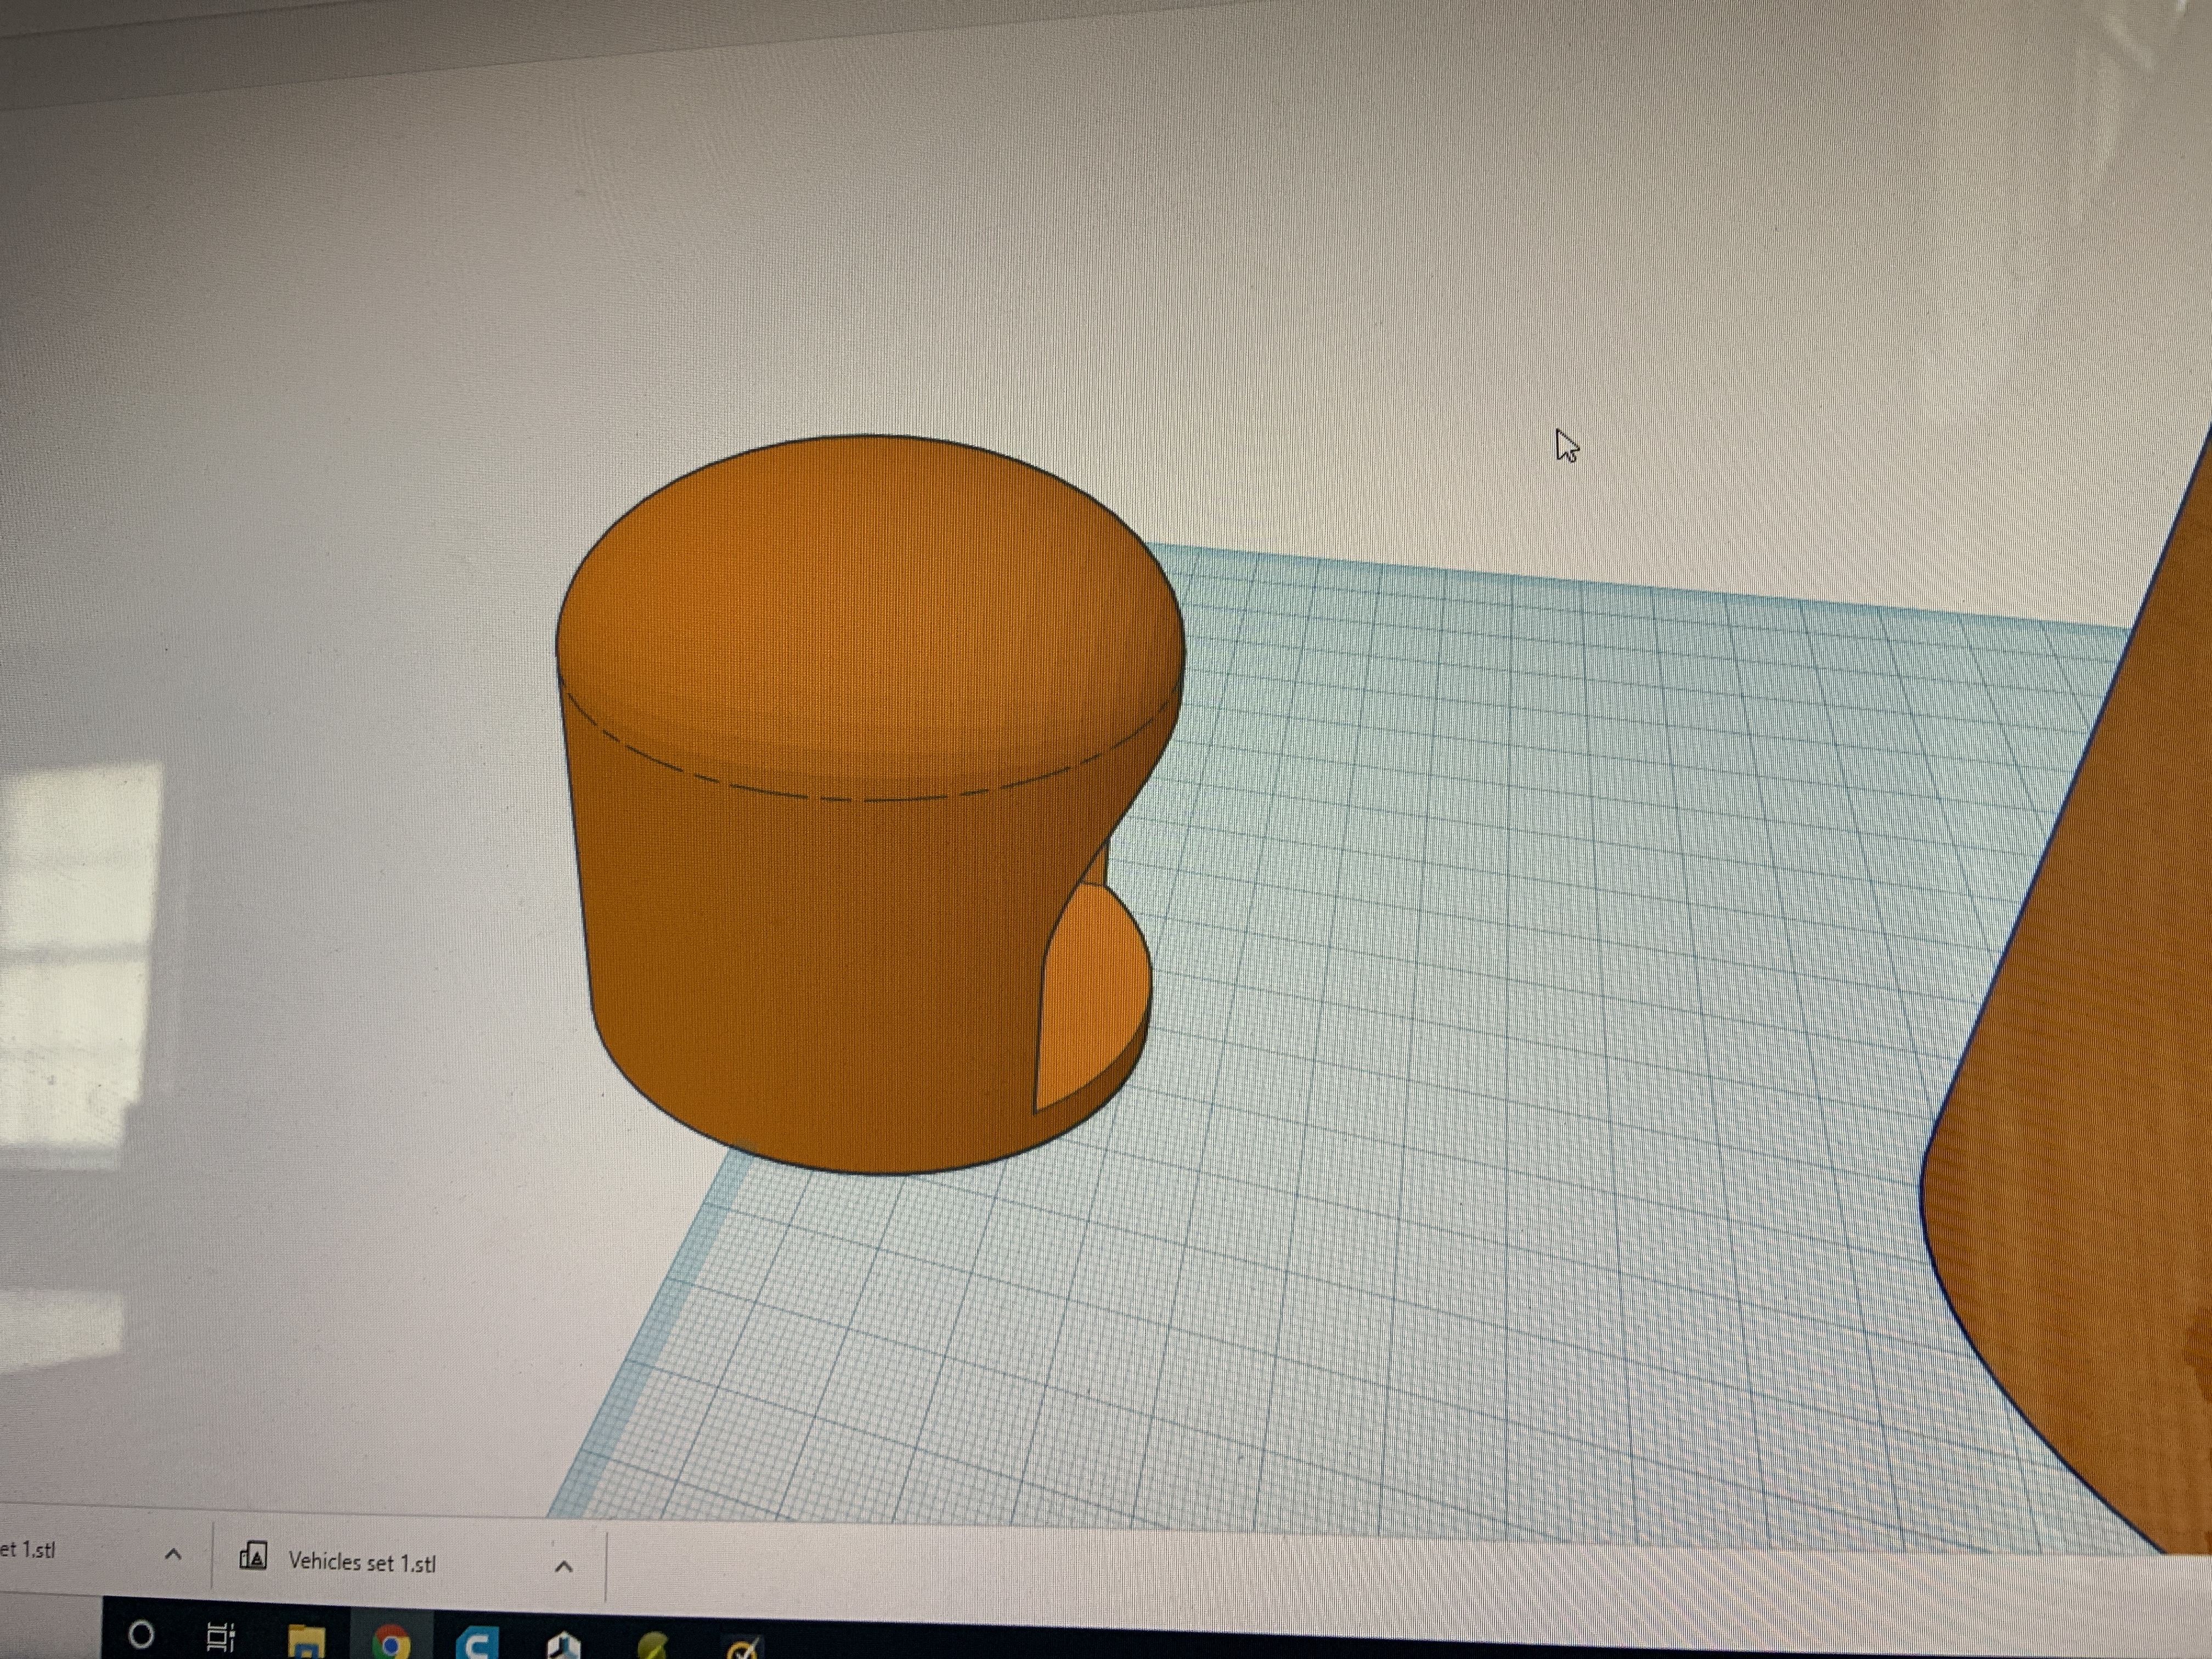Open the Vehicles set 1.stl download
Screen dimensions: 2212x1659
click(362, 1562)
